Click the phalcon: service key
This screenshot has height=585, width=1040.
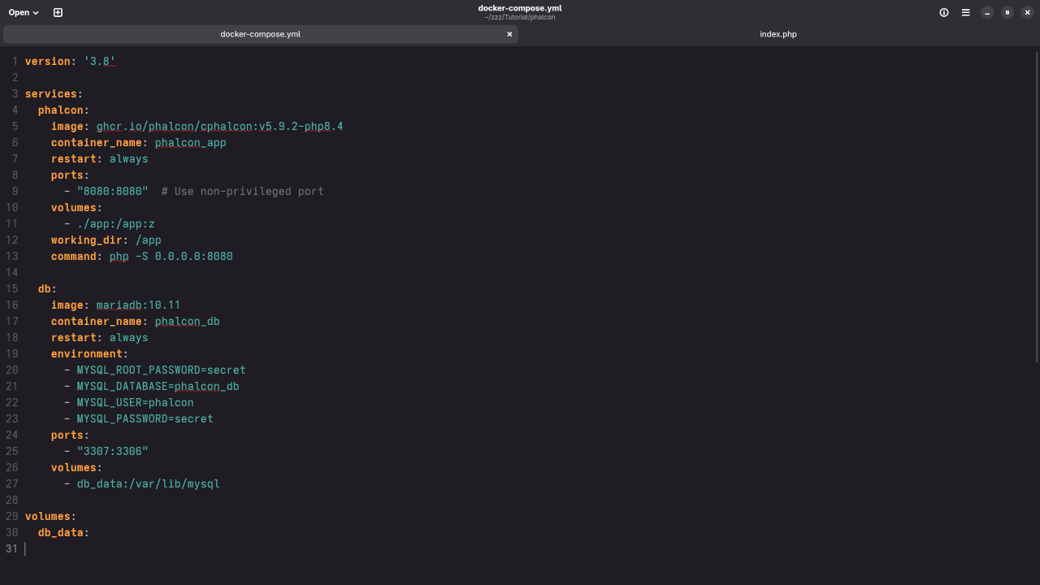(64, 110)
